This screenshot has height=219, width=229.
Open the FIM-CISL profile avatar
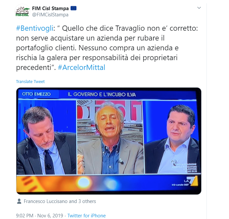[x=22, y=12]
